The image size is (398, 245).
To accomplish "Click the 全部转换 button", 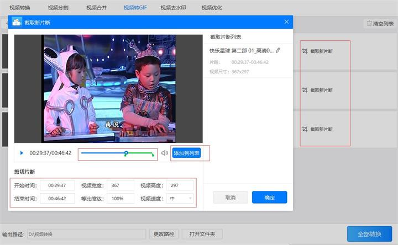I will [x=370, y=234].
